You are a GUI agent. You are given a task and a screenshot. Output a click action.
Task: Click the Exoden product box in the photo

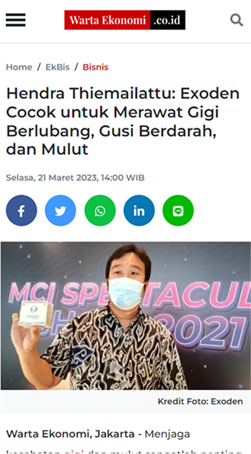click(x=32, y=314)
